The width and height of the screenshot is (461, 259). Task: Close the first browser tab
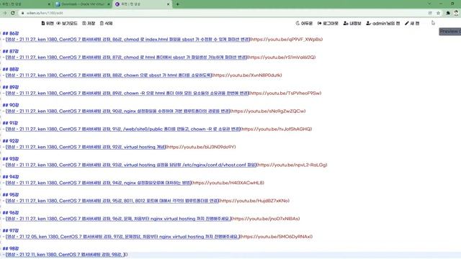[49, 4]
